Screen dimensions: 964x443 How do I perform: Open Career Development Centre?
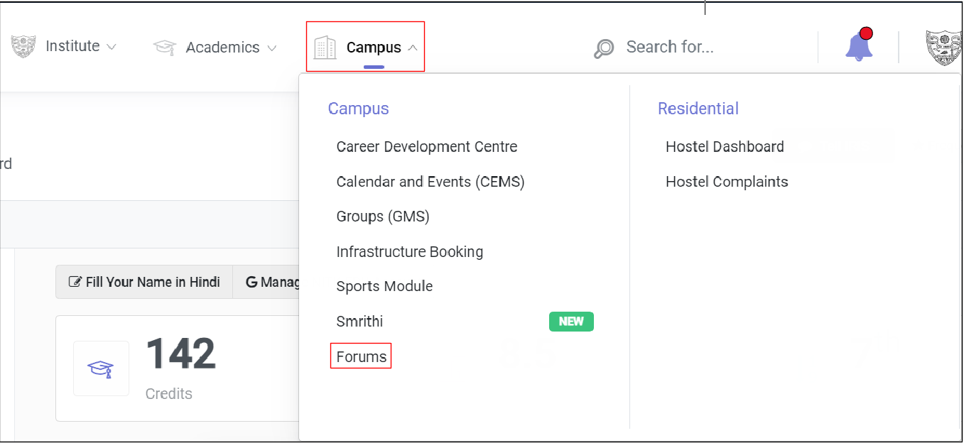click(x=427, y=147)
